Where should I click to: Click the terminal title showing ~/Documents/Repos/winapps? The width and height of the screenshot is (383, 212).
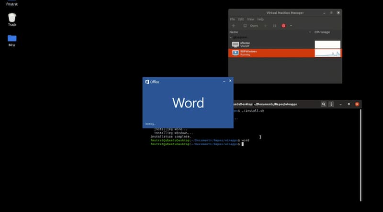[x=265, y=104]
